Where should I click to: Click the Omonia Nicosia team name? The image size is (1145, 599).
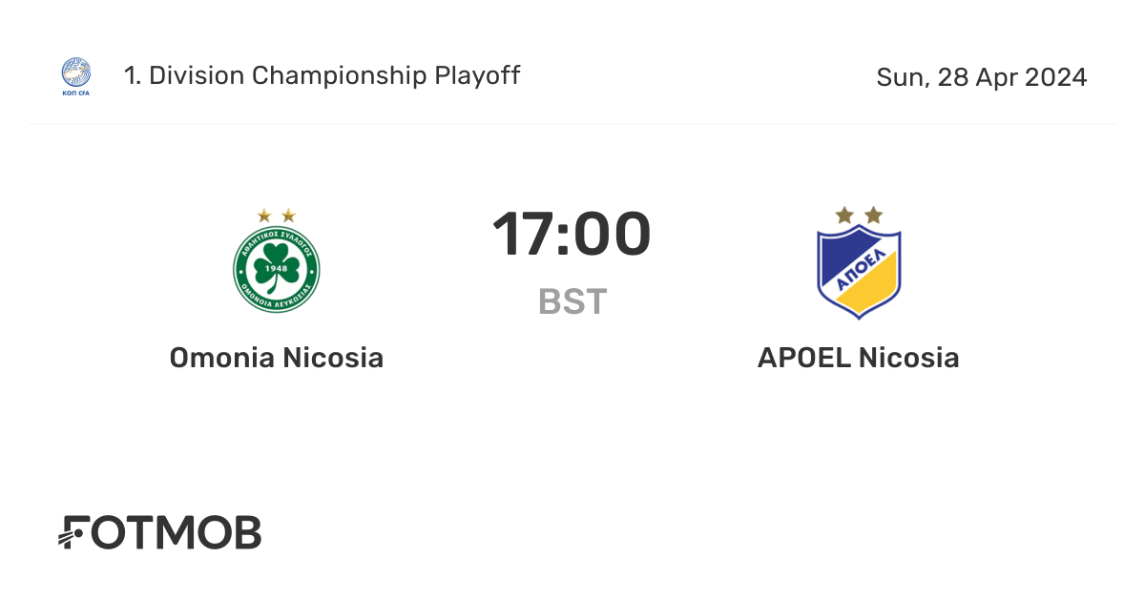click(277, 358)
